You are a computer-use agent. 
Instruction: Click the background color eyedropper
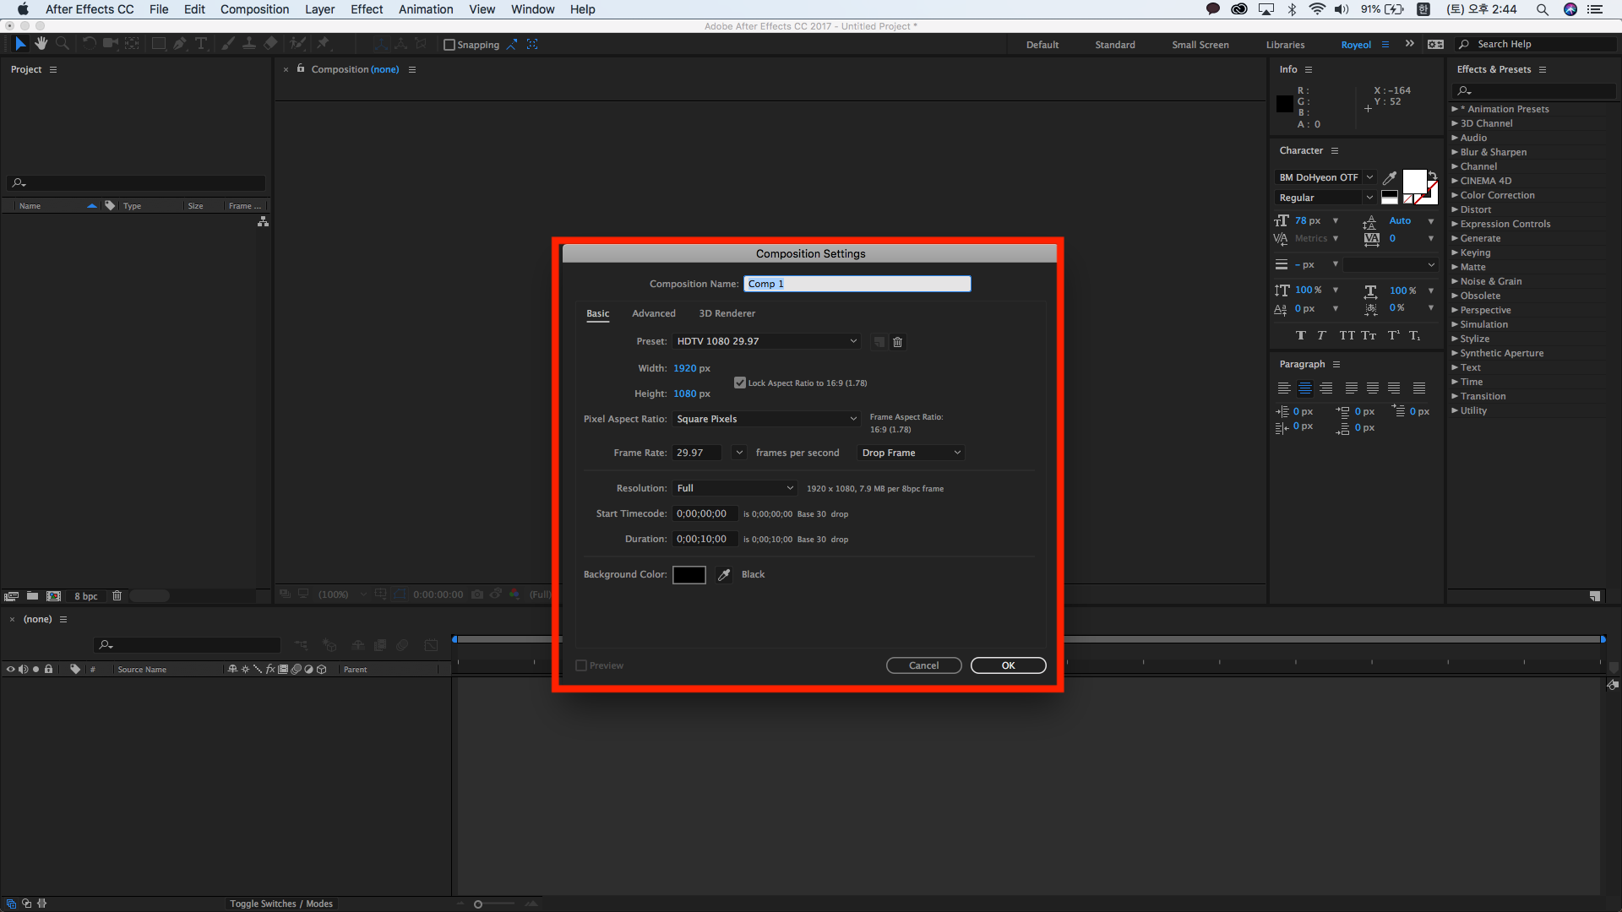pos(724,575)
